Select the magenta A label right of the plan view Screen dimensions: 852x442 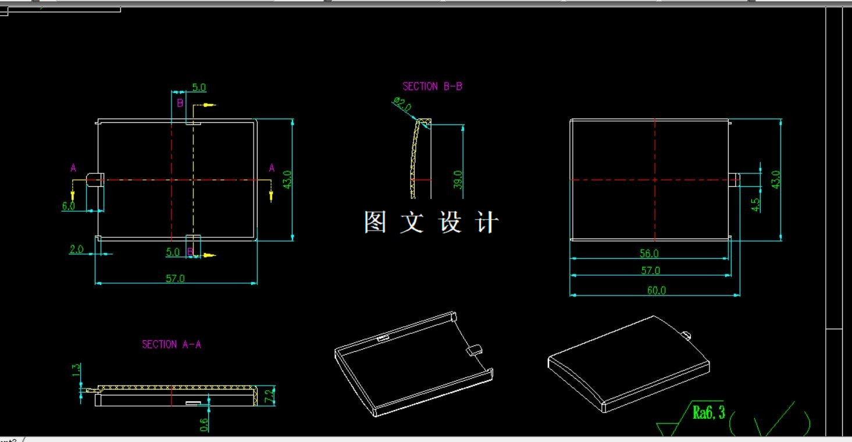(x=272, y=168)
